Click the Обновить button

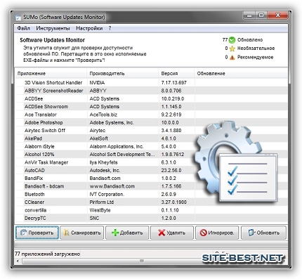(263, 233)
